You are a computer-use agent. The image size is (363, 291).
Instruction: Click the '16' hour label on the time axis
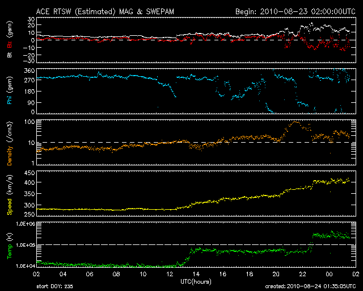pos(223,274)
